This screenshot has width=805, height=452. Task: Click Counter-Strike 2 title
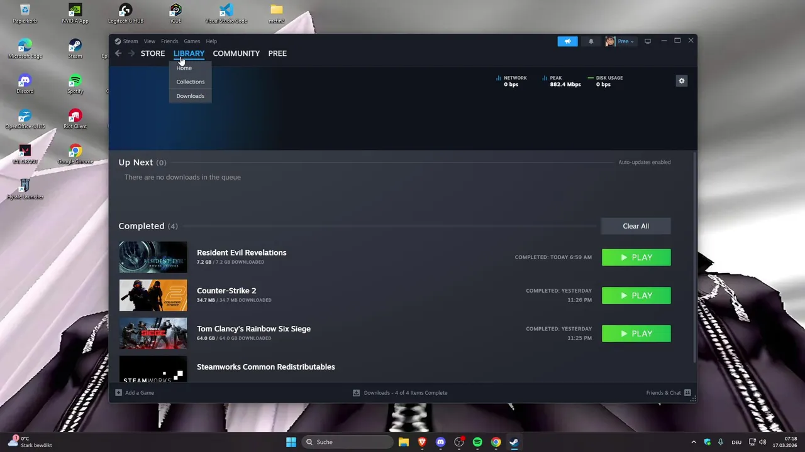[226, 291]
